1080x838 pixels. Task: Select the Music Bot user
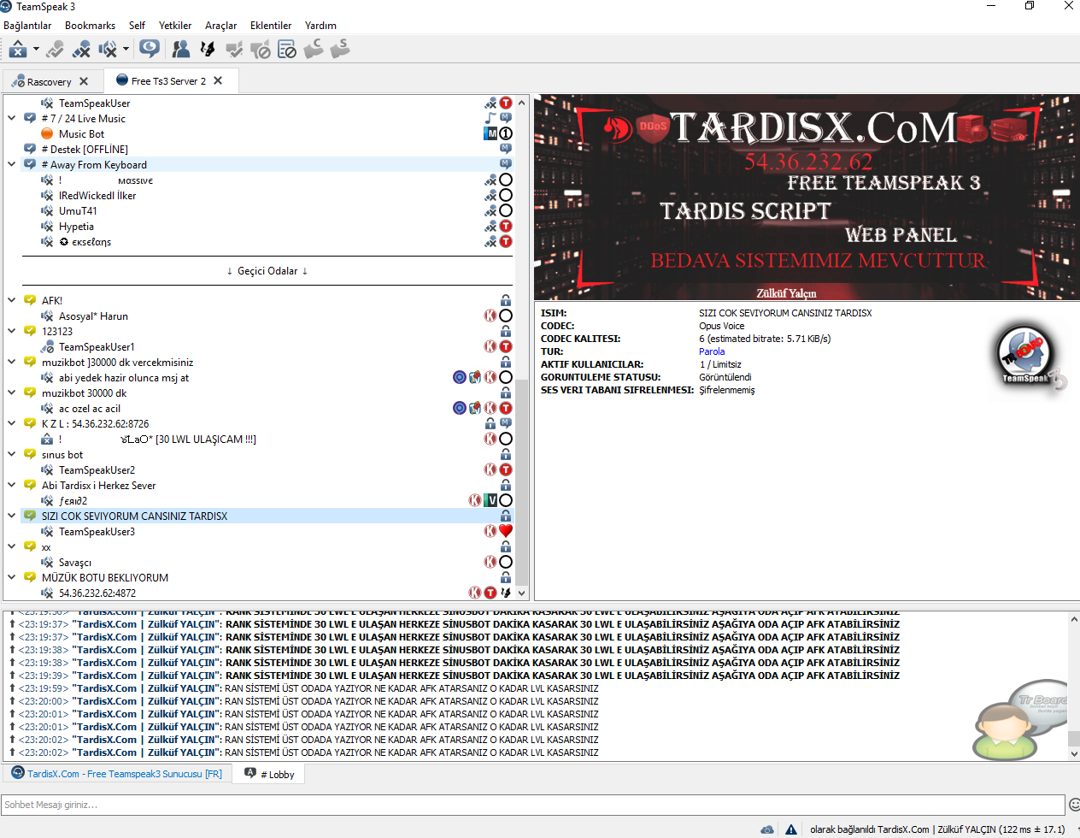81,134
